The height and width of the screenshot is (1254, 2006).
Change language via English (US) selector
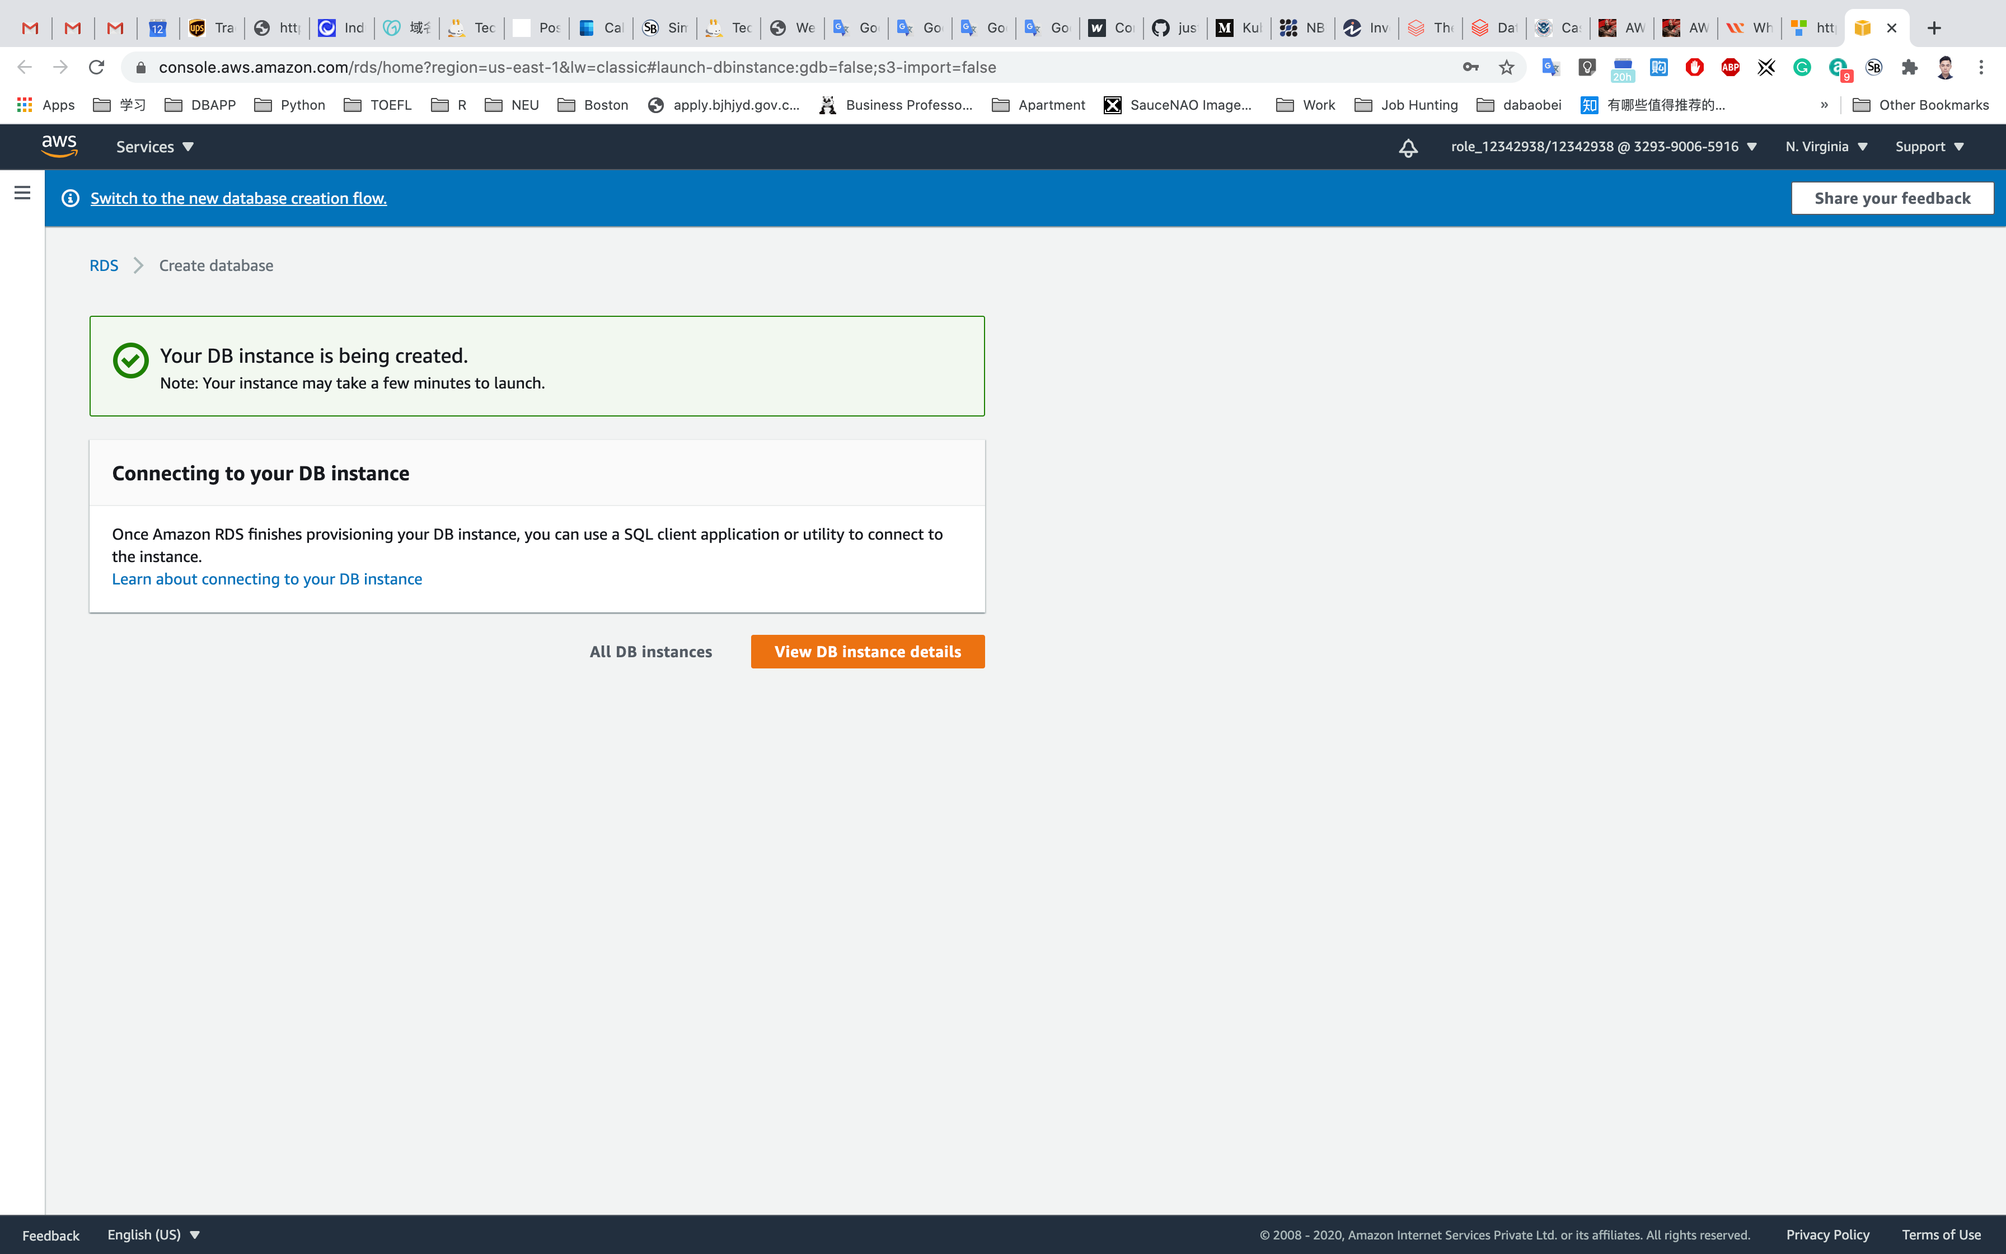pyautogui.click(x=153, y=1234)
